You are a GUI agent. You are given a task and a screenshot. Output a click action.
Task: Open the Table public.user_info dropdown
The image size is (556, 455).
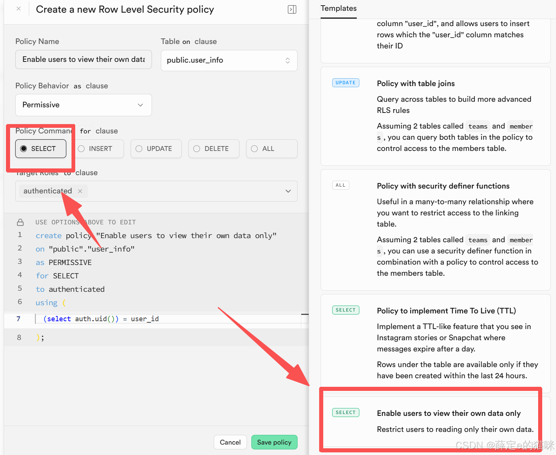pos(229,60)
